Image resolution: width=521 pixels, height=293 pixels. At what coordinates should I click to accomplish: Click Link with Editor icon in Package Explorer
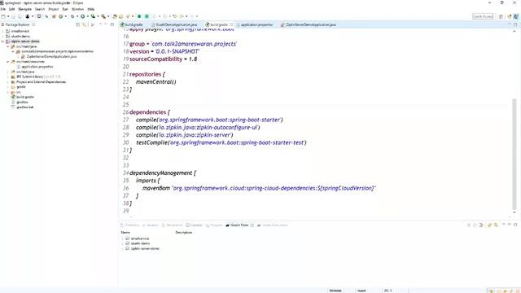point(84,24)
